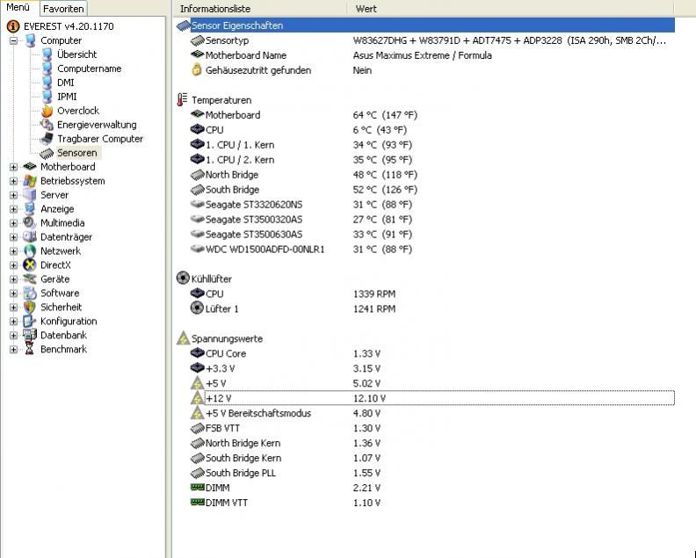The image size is (696, 558).
Task: Click the Tragbarer Computer laptop icon
Action: point(47,139)
